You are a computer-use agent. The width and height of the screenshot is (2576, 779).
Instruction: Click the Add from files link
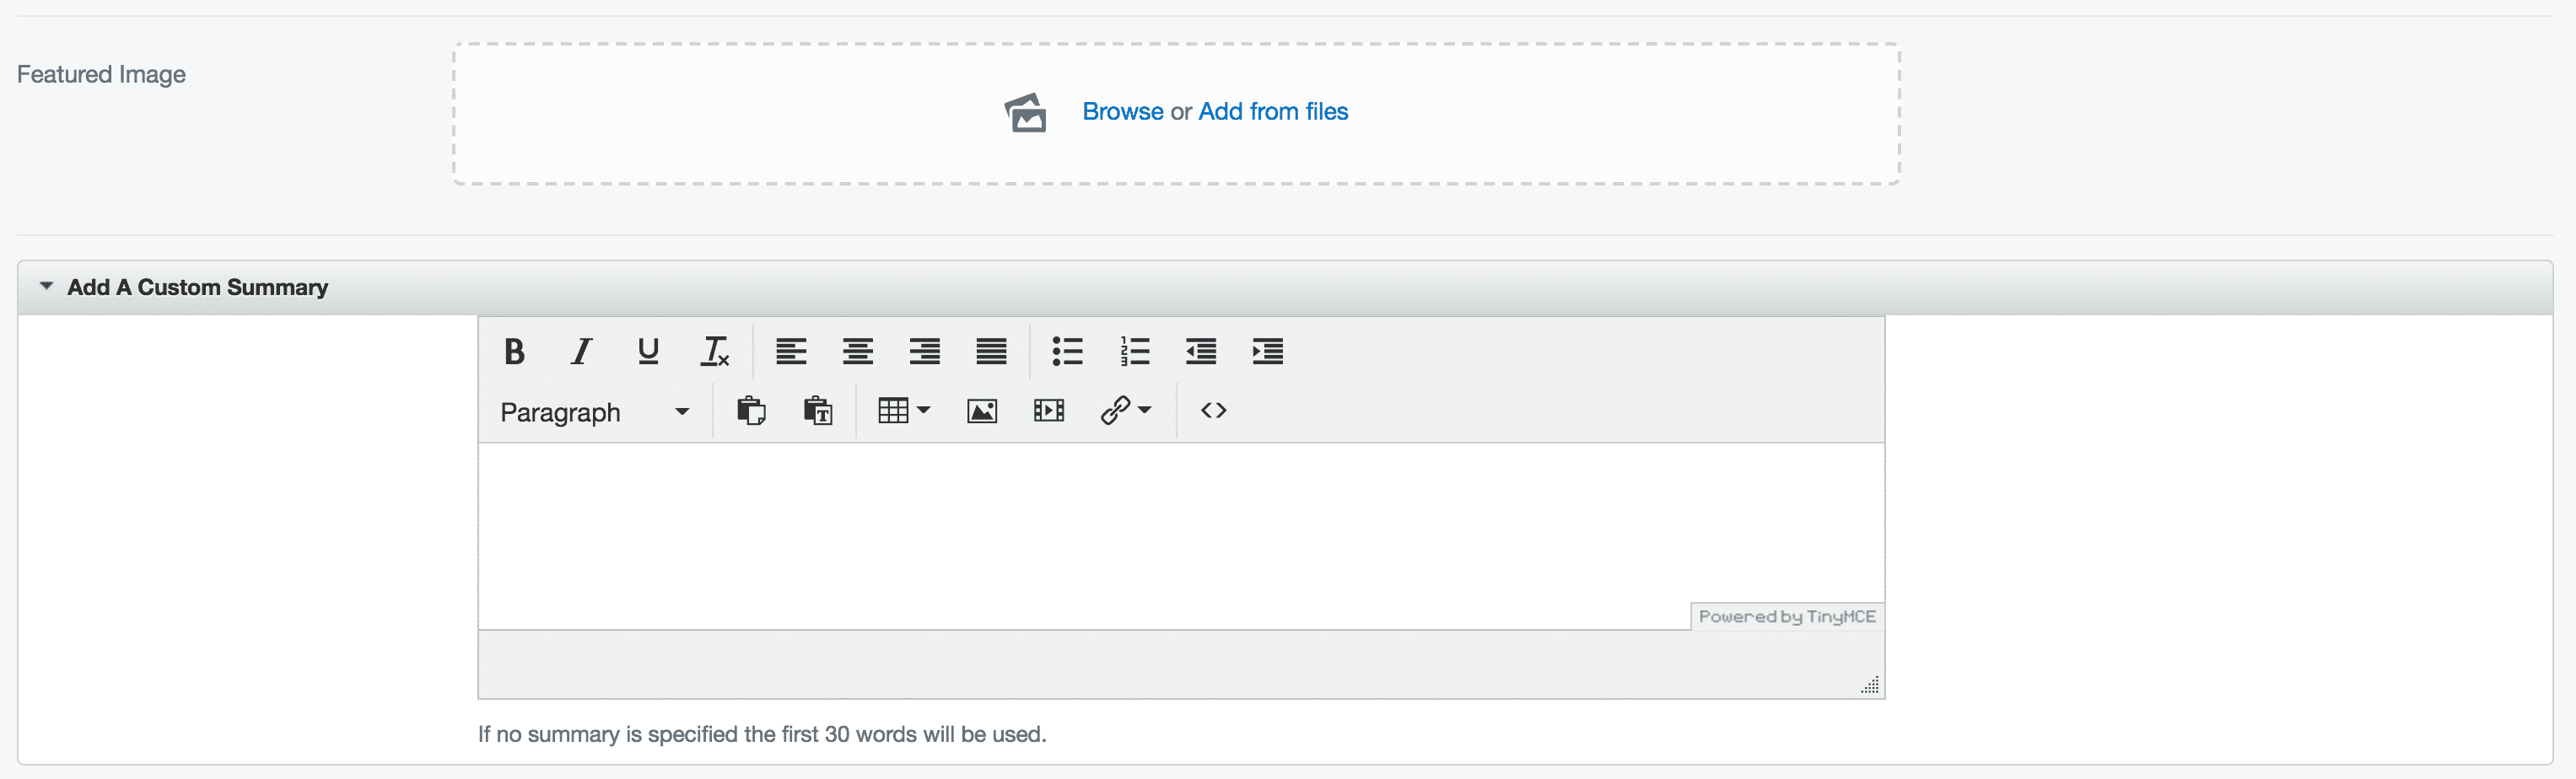tap(1273, 112)
